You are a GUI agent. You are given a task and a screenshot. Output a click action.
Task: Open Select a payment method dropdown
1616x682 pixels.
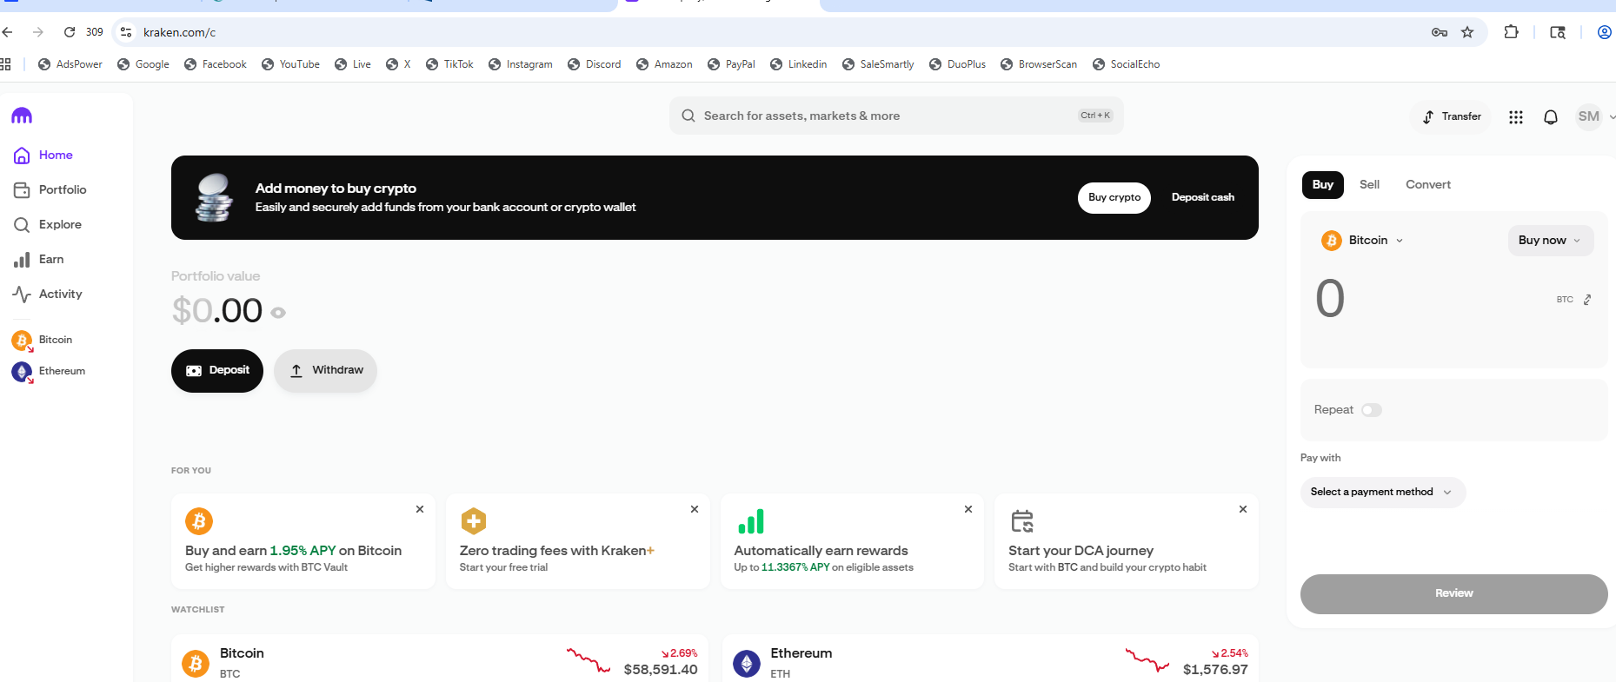tap(1383, 493)
